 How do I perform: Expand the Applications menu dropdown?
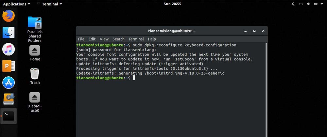[16, 4]
